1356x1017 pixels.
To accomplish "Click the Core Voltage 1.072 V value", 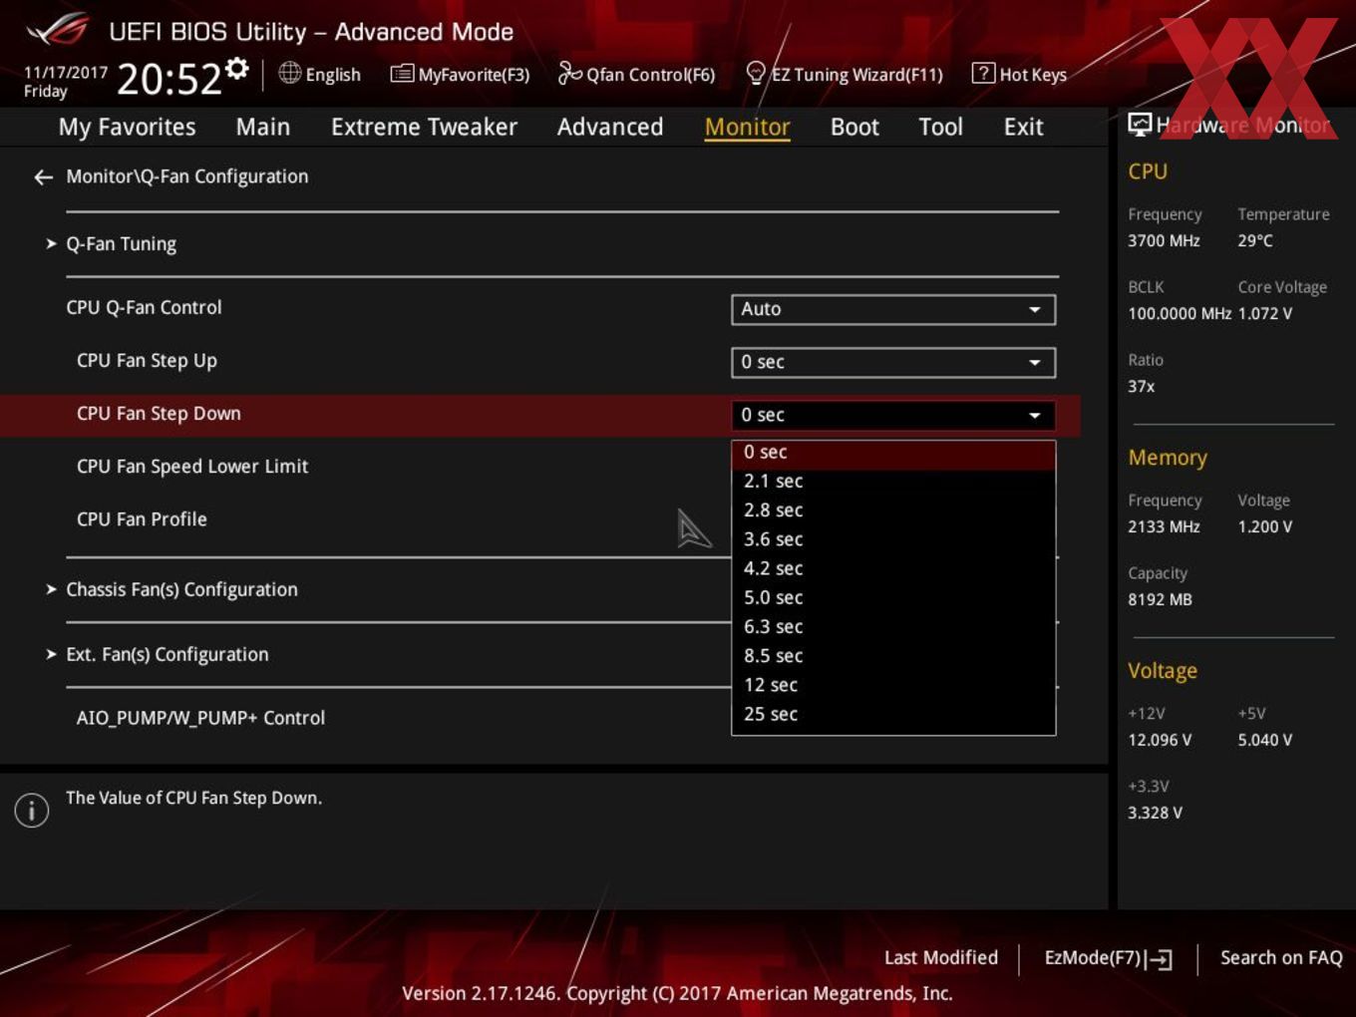I will tap(1265, 314).
